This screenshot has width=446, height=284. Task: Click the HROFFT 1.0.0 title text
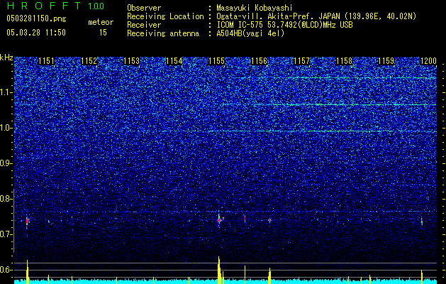coord(55,6)
